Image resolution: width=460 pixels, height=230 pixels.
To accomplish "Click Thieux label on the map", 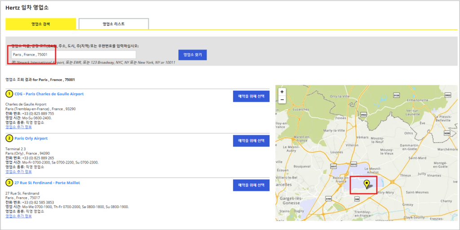I will pyautogui.click(x=406, y=176).
